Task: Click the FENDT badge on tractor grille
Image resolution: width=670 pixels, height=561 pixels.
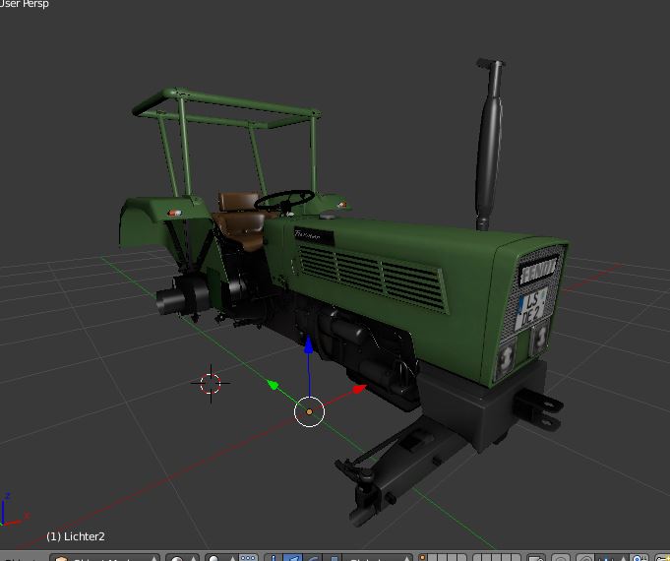Action: pos(538,271)
